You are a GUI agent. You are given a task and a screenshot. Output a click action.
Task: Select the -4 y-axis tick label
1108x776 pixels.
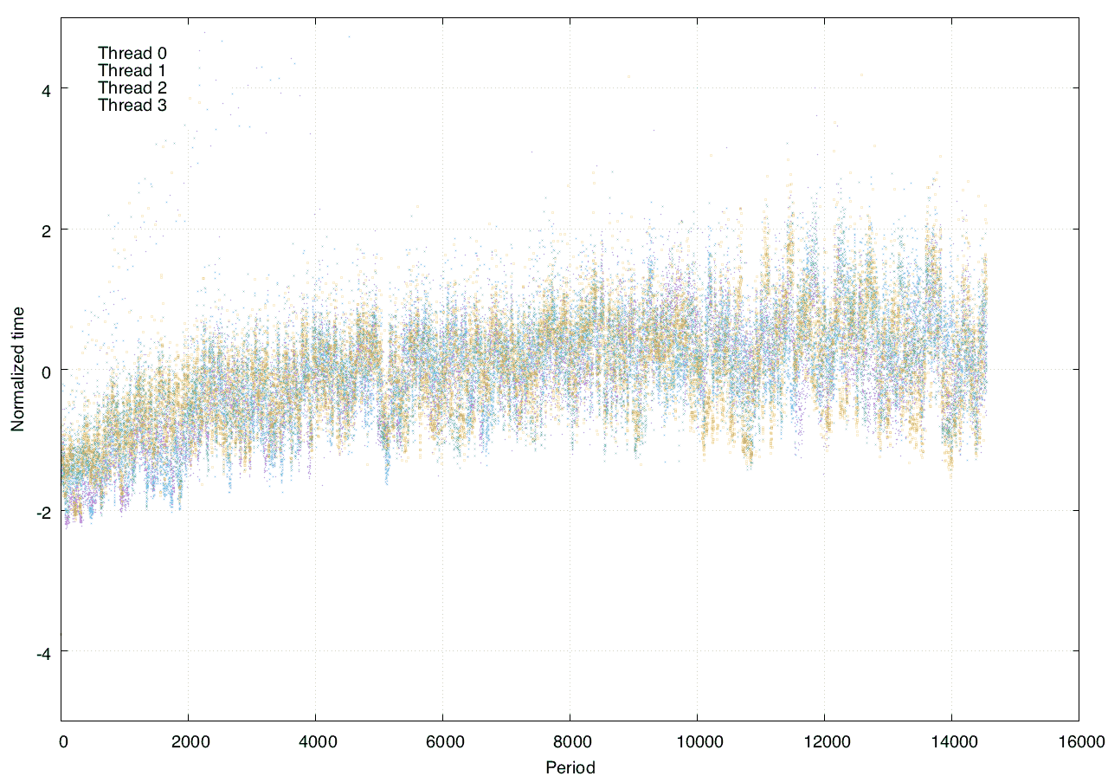(43, 653)
